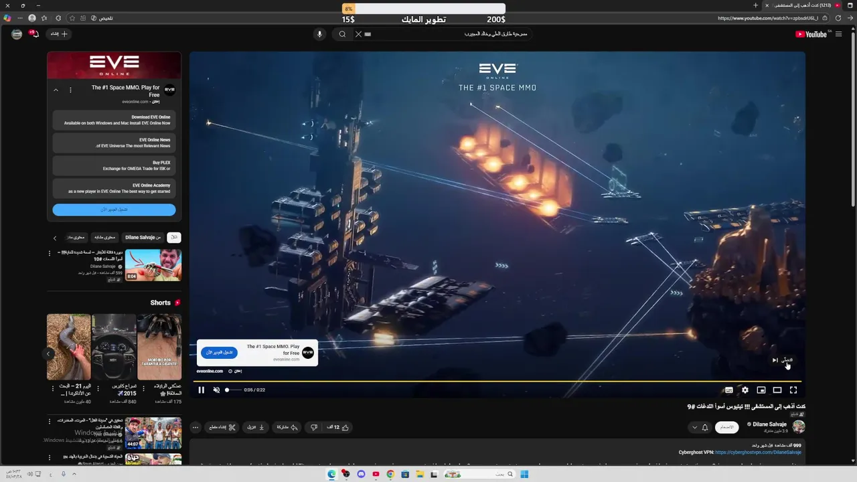The width and height of the screenshot is (857, 482).
Task: Open snake Short with 40M views
Action: (x=69, y=347)
